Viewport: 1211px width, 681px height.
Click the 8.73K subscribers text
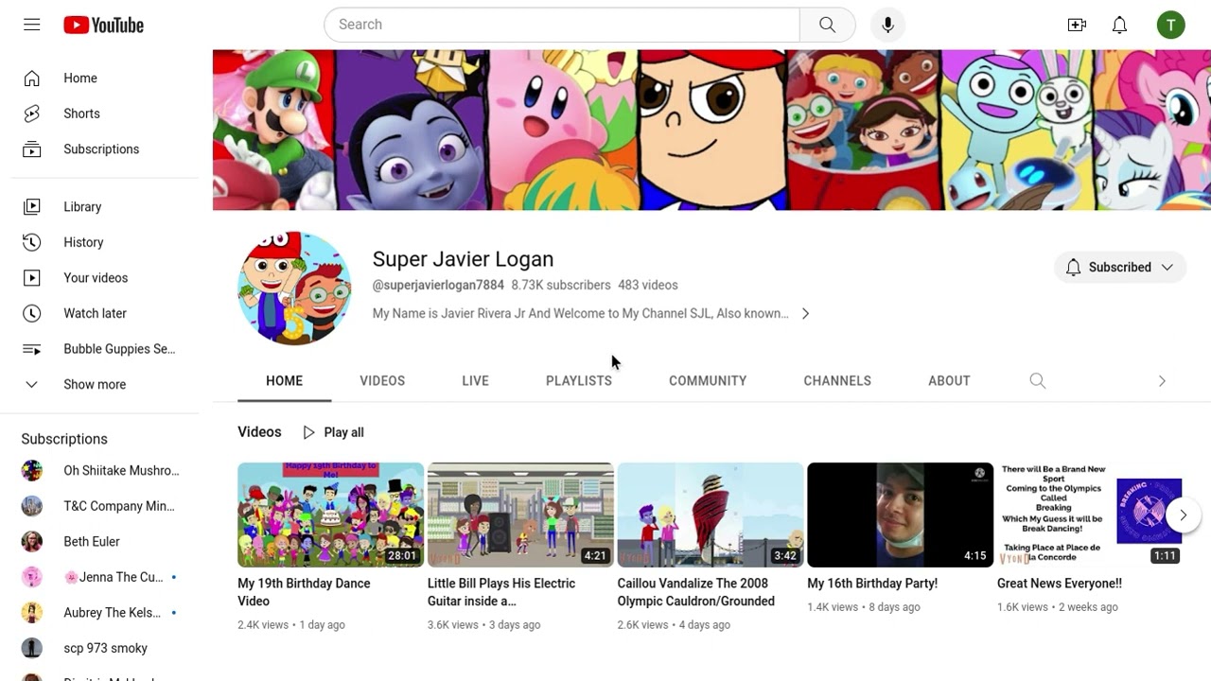(x=561, y=285)
